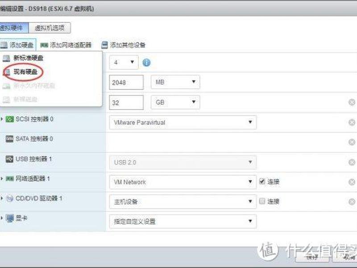Viewport: 357px width, 268px height.
Task: Click the blue CPU info icon
Action: tap(146, 62)
